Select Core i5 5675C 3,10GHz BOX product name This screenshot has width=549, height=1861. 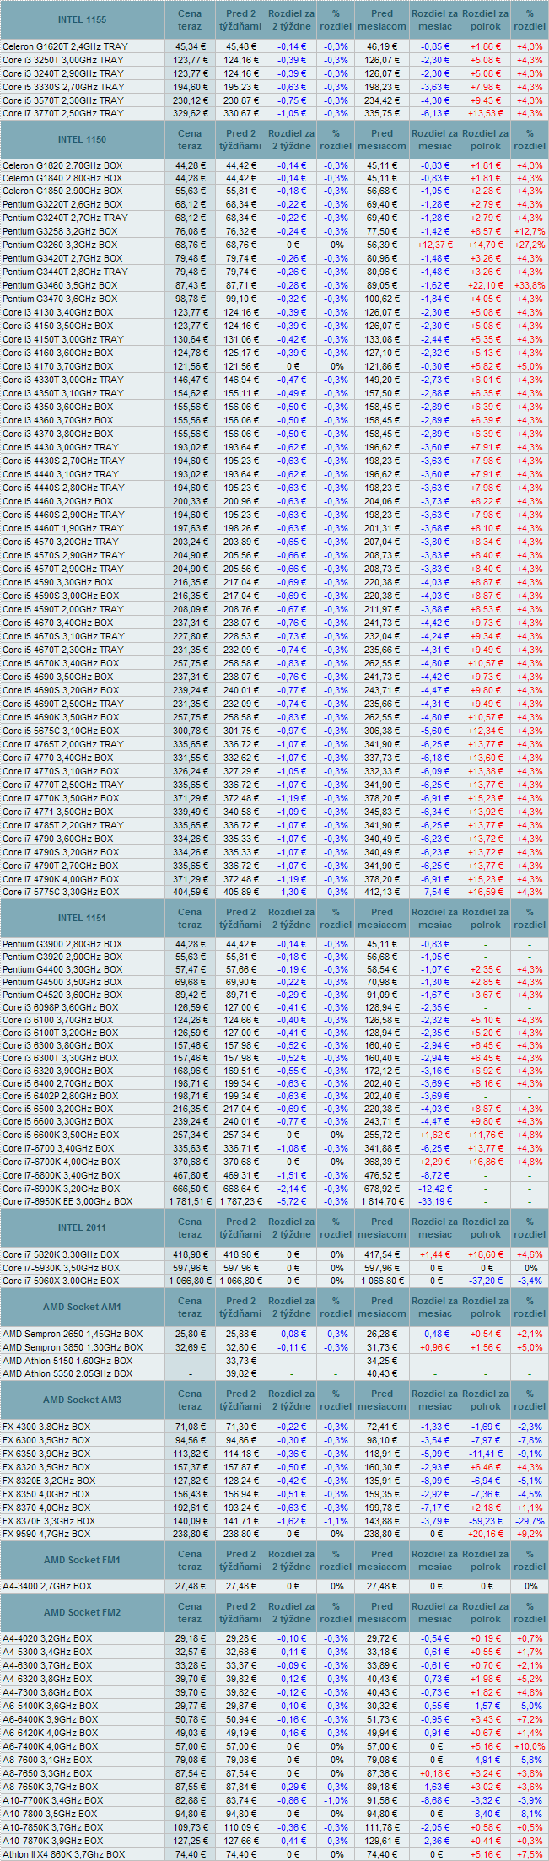pos(61,731)
